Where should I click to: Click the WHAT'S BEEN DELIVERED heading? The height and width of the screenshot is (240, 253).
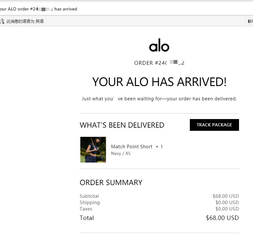(x=122, y=125)
